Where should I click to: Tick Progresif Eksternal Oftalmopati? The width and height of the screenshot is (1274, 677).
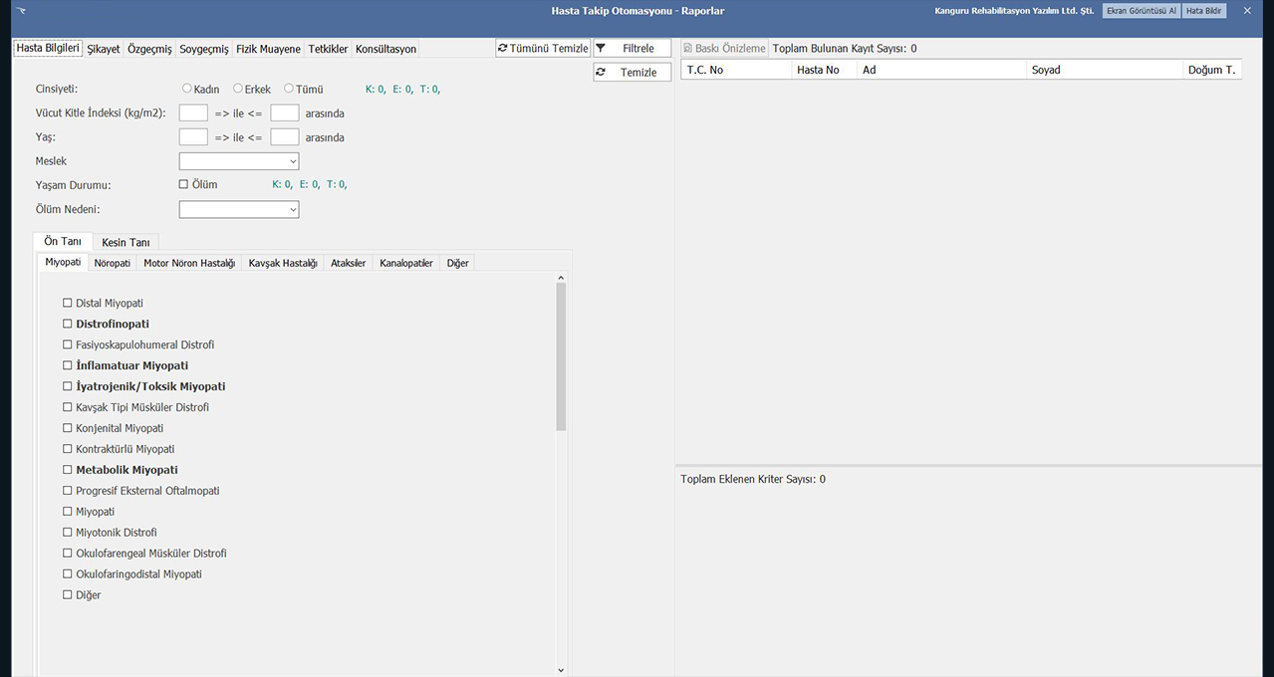[68, 491]
